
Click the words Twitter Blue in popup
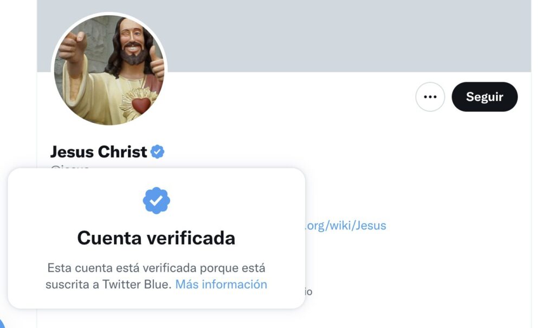[136, 284]
